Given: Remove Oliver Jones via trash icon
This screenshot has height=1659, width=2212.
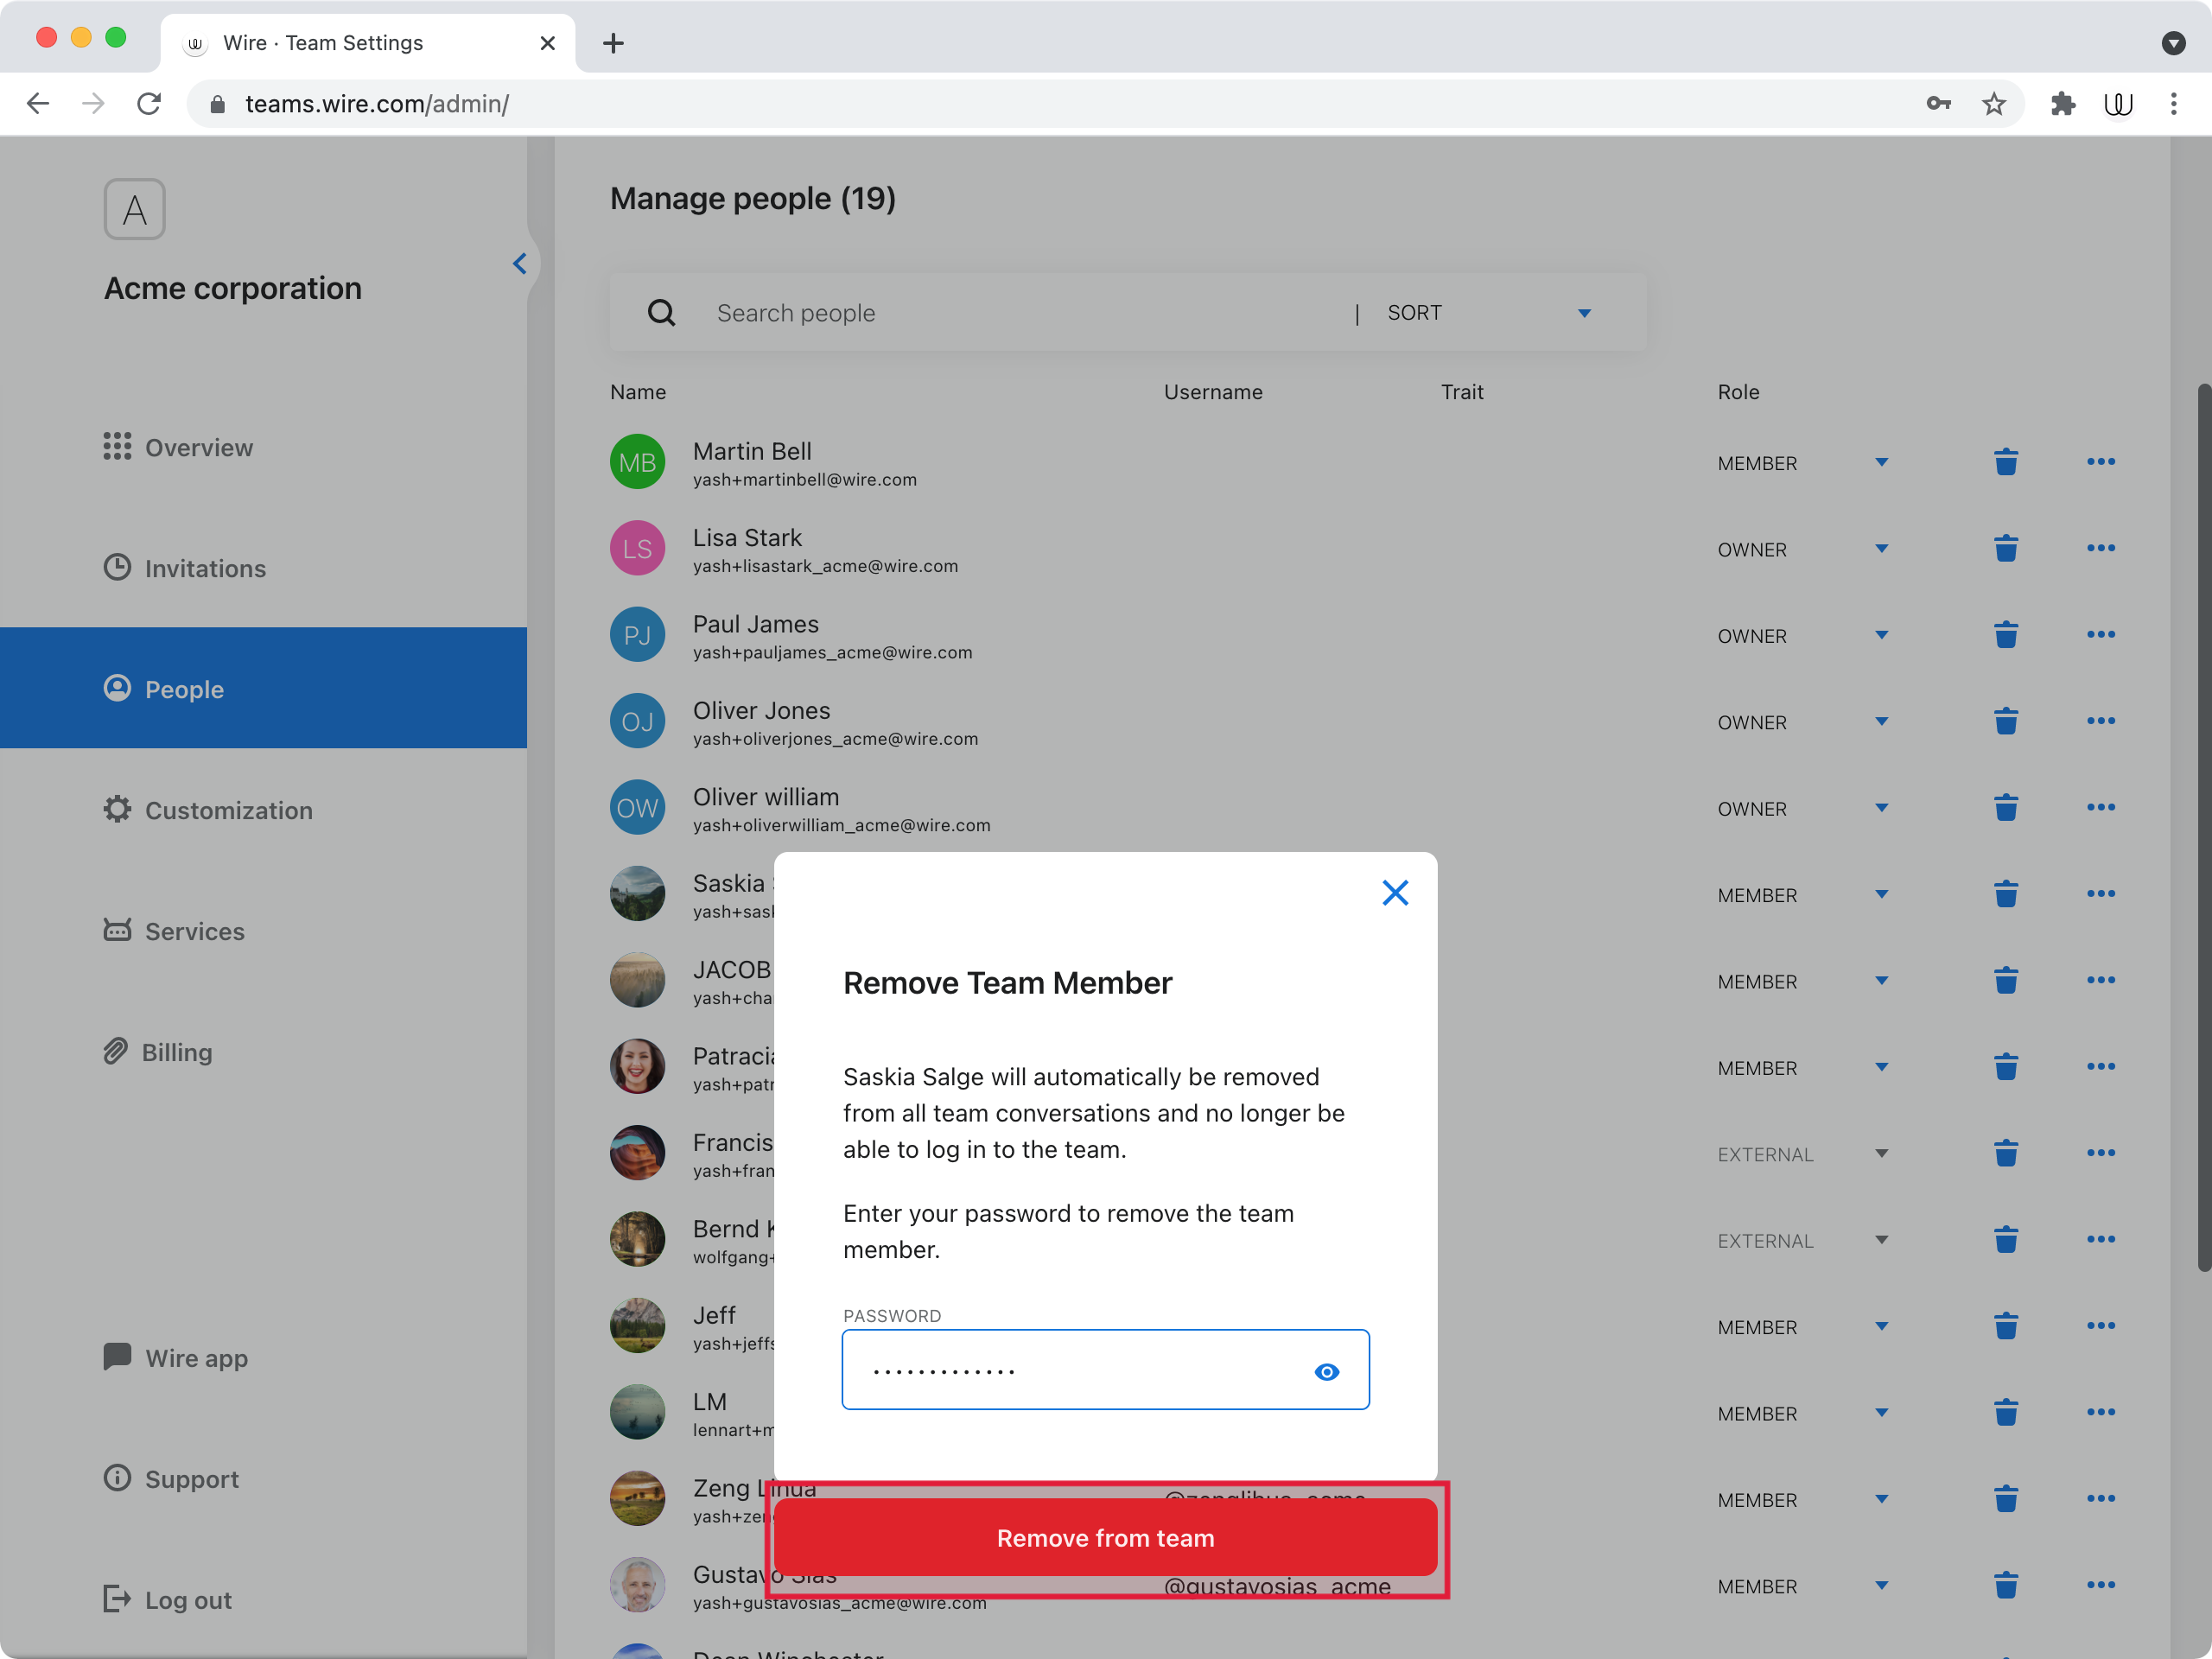Looking at the screenshot, I should click(2005, 721).
